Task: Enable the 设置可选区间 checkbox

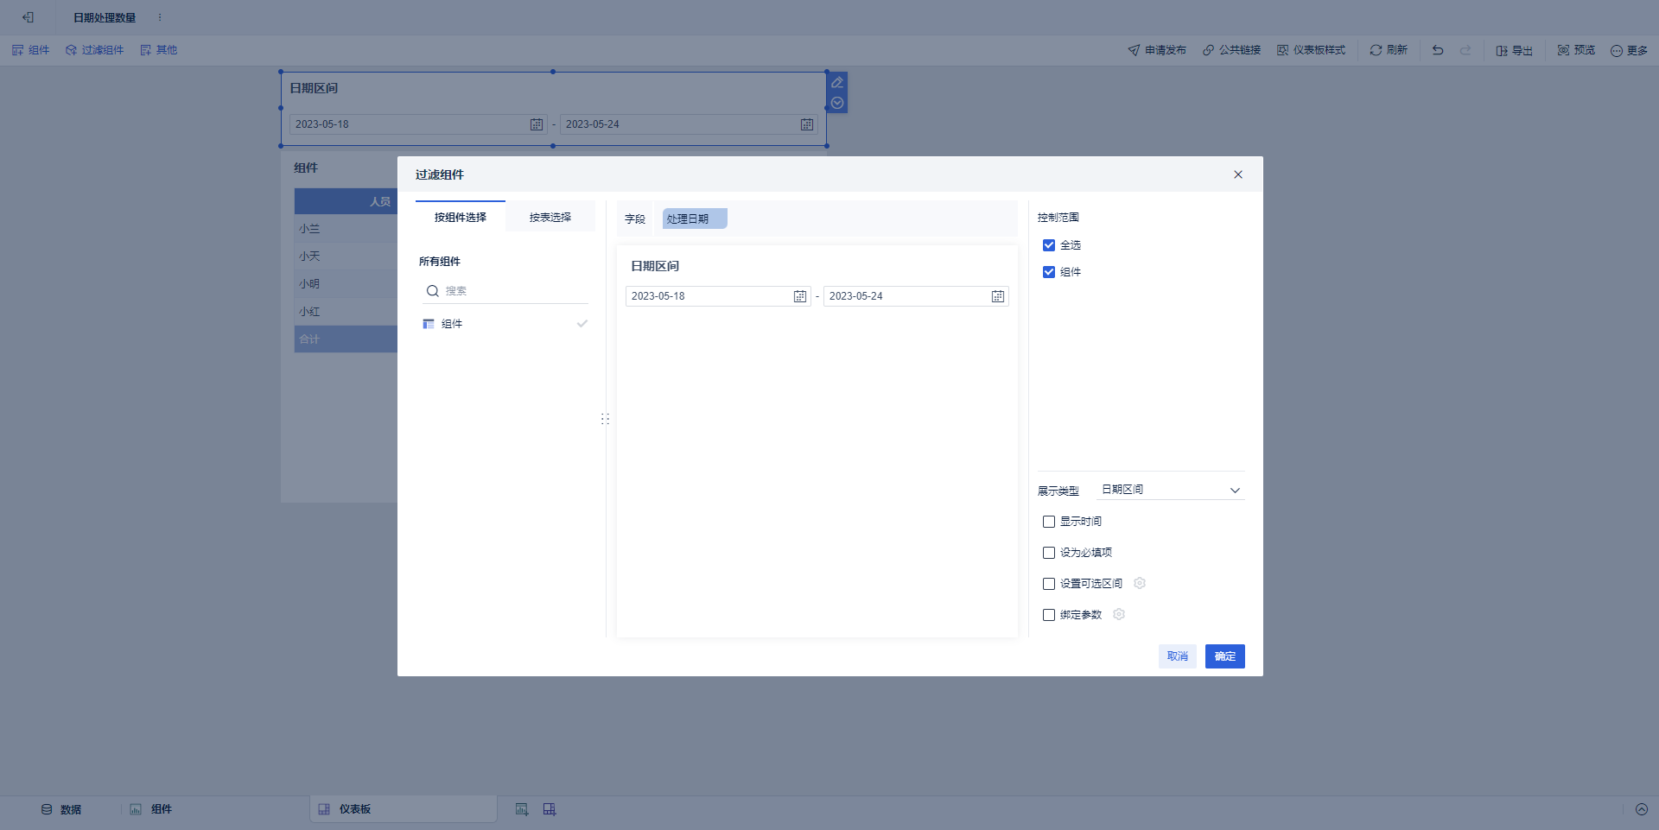Action: click(x=1049, y=584)
